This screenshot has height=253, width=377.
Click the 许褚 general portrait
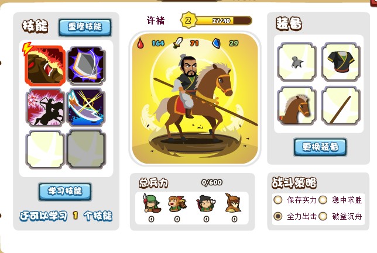tap(195, 98)
